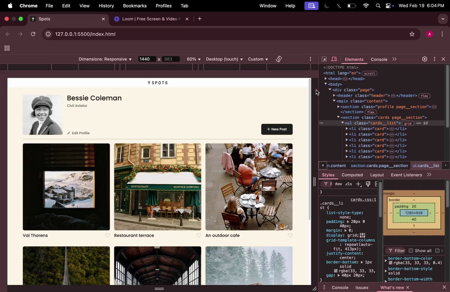Activate the inspect element picker
Viewport: 450px width, 292px height.
[324, 59]
